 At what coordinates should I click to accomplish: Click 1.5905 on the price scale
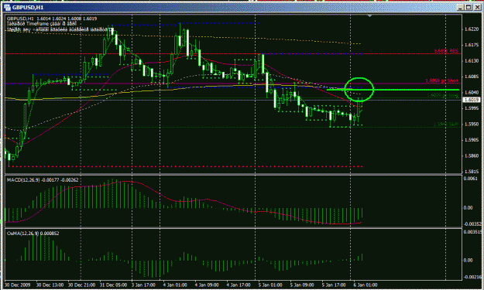472,140
